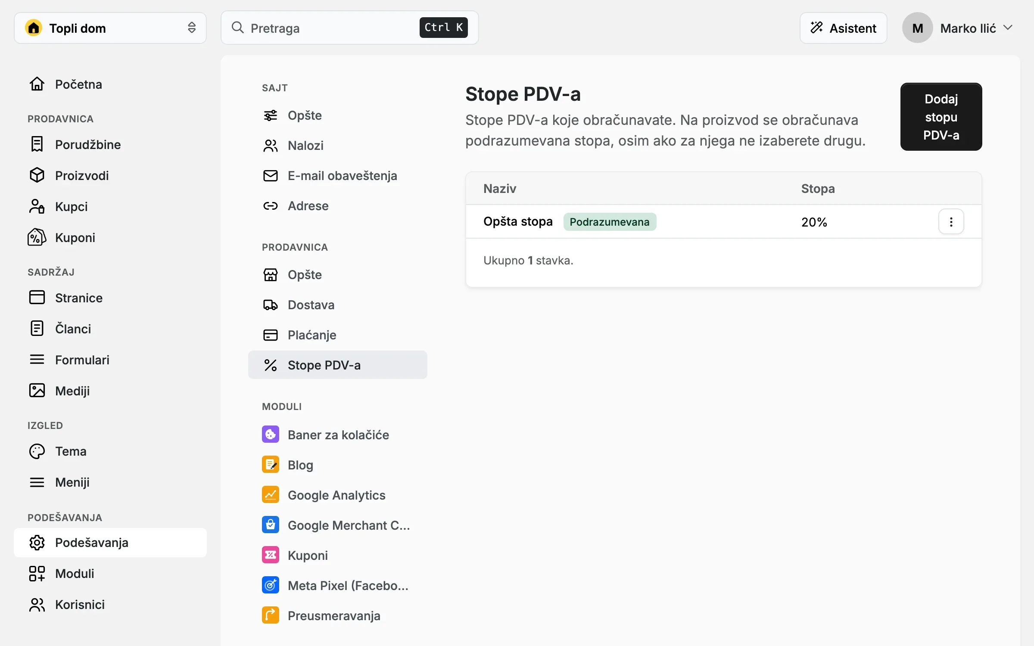Open Plaćanje settings page

coord(338,335)
